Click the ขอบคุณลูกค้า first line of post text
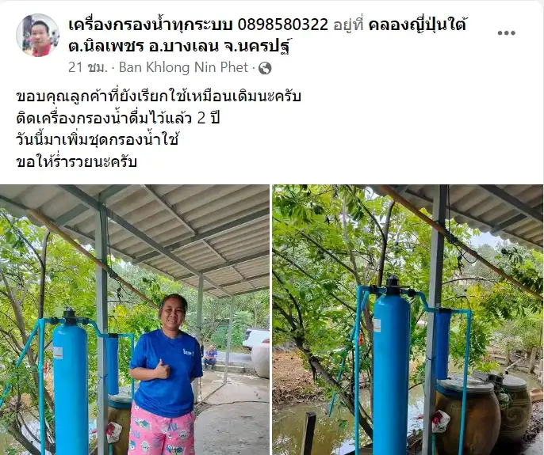 click(159, 97)
